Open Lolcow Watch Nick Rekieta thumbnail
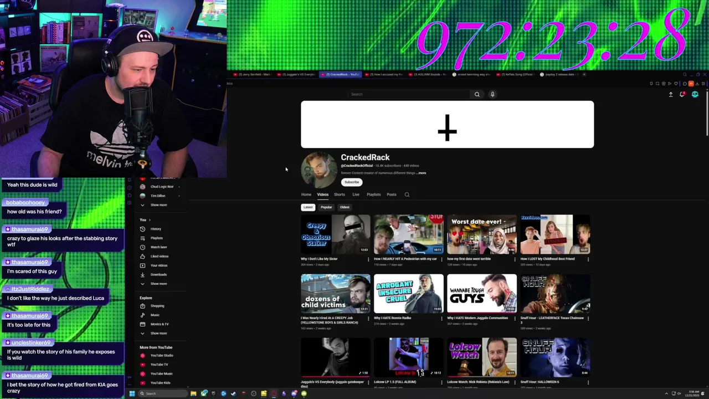Screen dimensions: 709x399 (x=482, y=357)
